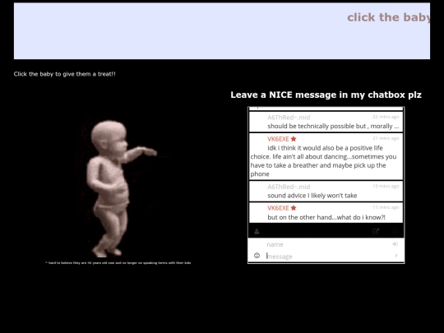Viewport: 444px width, 333px height.
Task: Click message 'sound advice I likely won't take'
Action: click(x=312, y=196)
